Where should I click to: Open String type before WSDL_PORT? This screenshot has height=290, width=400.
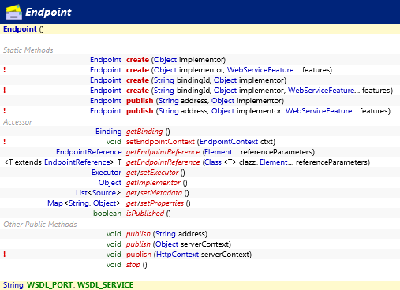point(13,285)
